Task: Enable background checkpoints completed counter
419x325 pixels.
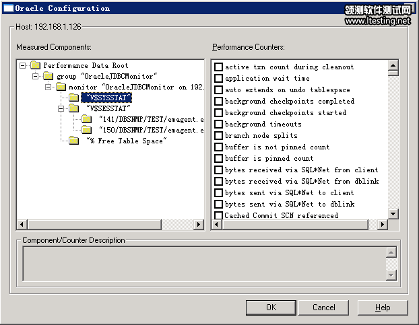Action: tap(218, 101)
